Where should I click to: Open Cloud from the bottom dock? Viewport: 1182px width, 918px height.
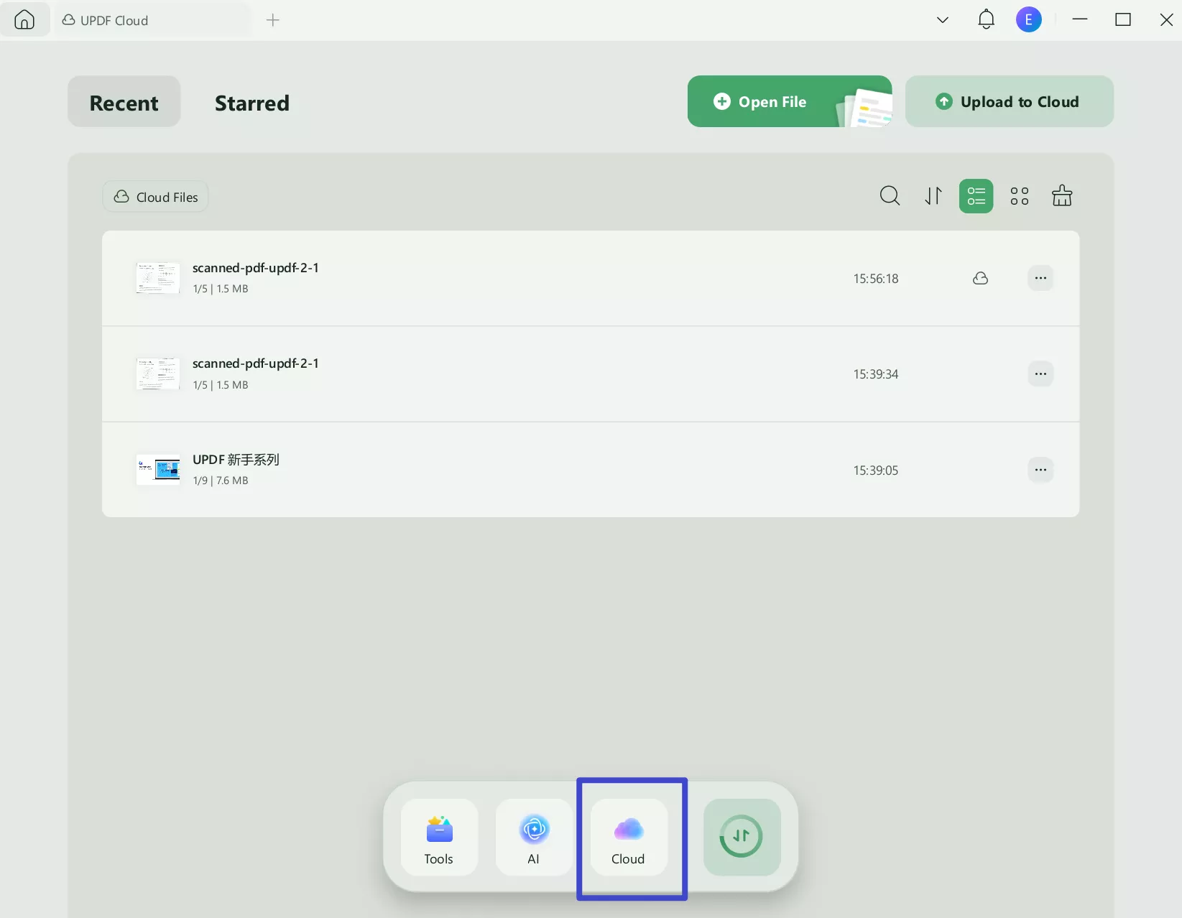point(629,837)
